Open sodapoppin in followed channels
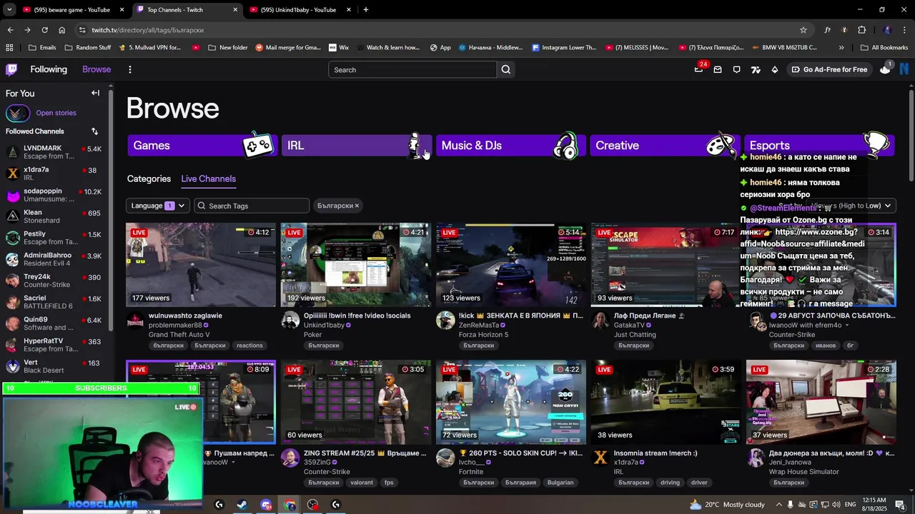 coord(54,195)
